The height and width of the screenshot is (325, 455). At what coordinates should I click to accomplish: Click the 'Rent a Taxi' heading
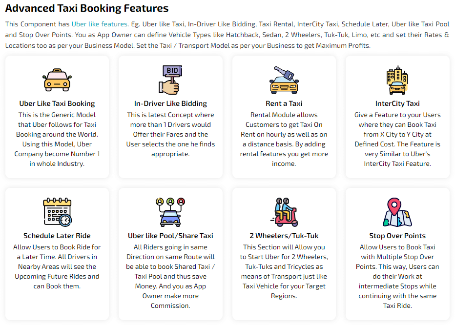click(x=284, y=103)
